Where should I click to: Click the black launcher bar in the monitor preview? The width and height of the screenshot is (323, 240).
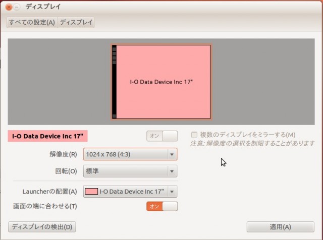[114, 82]
